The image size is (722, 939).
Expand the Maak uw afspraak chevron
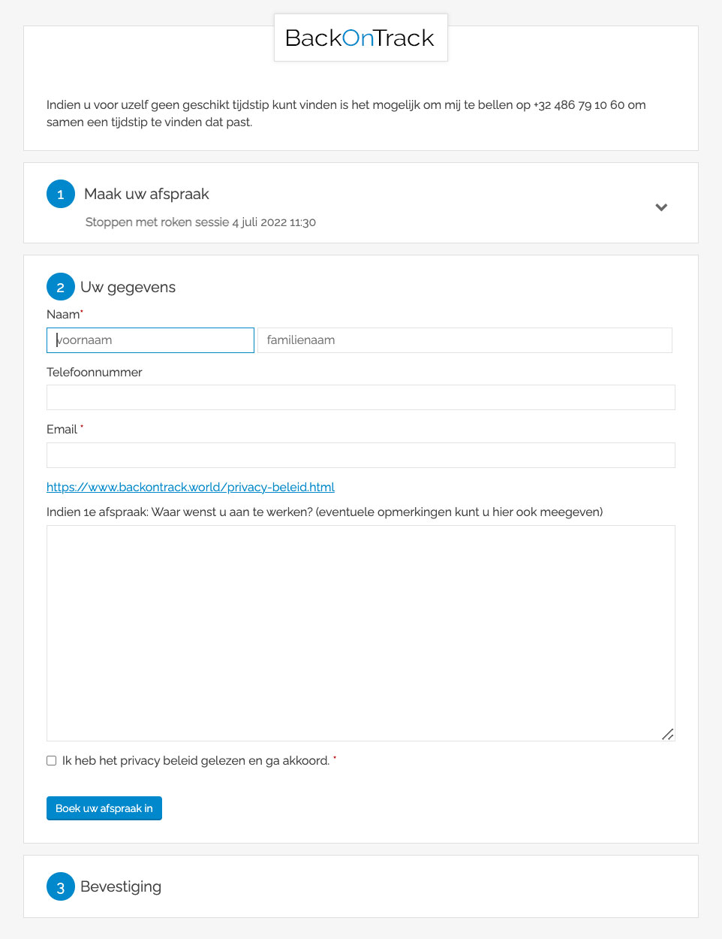click(661, 207)
